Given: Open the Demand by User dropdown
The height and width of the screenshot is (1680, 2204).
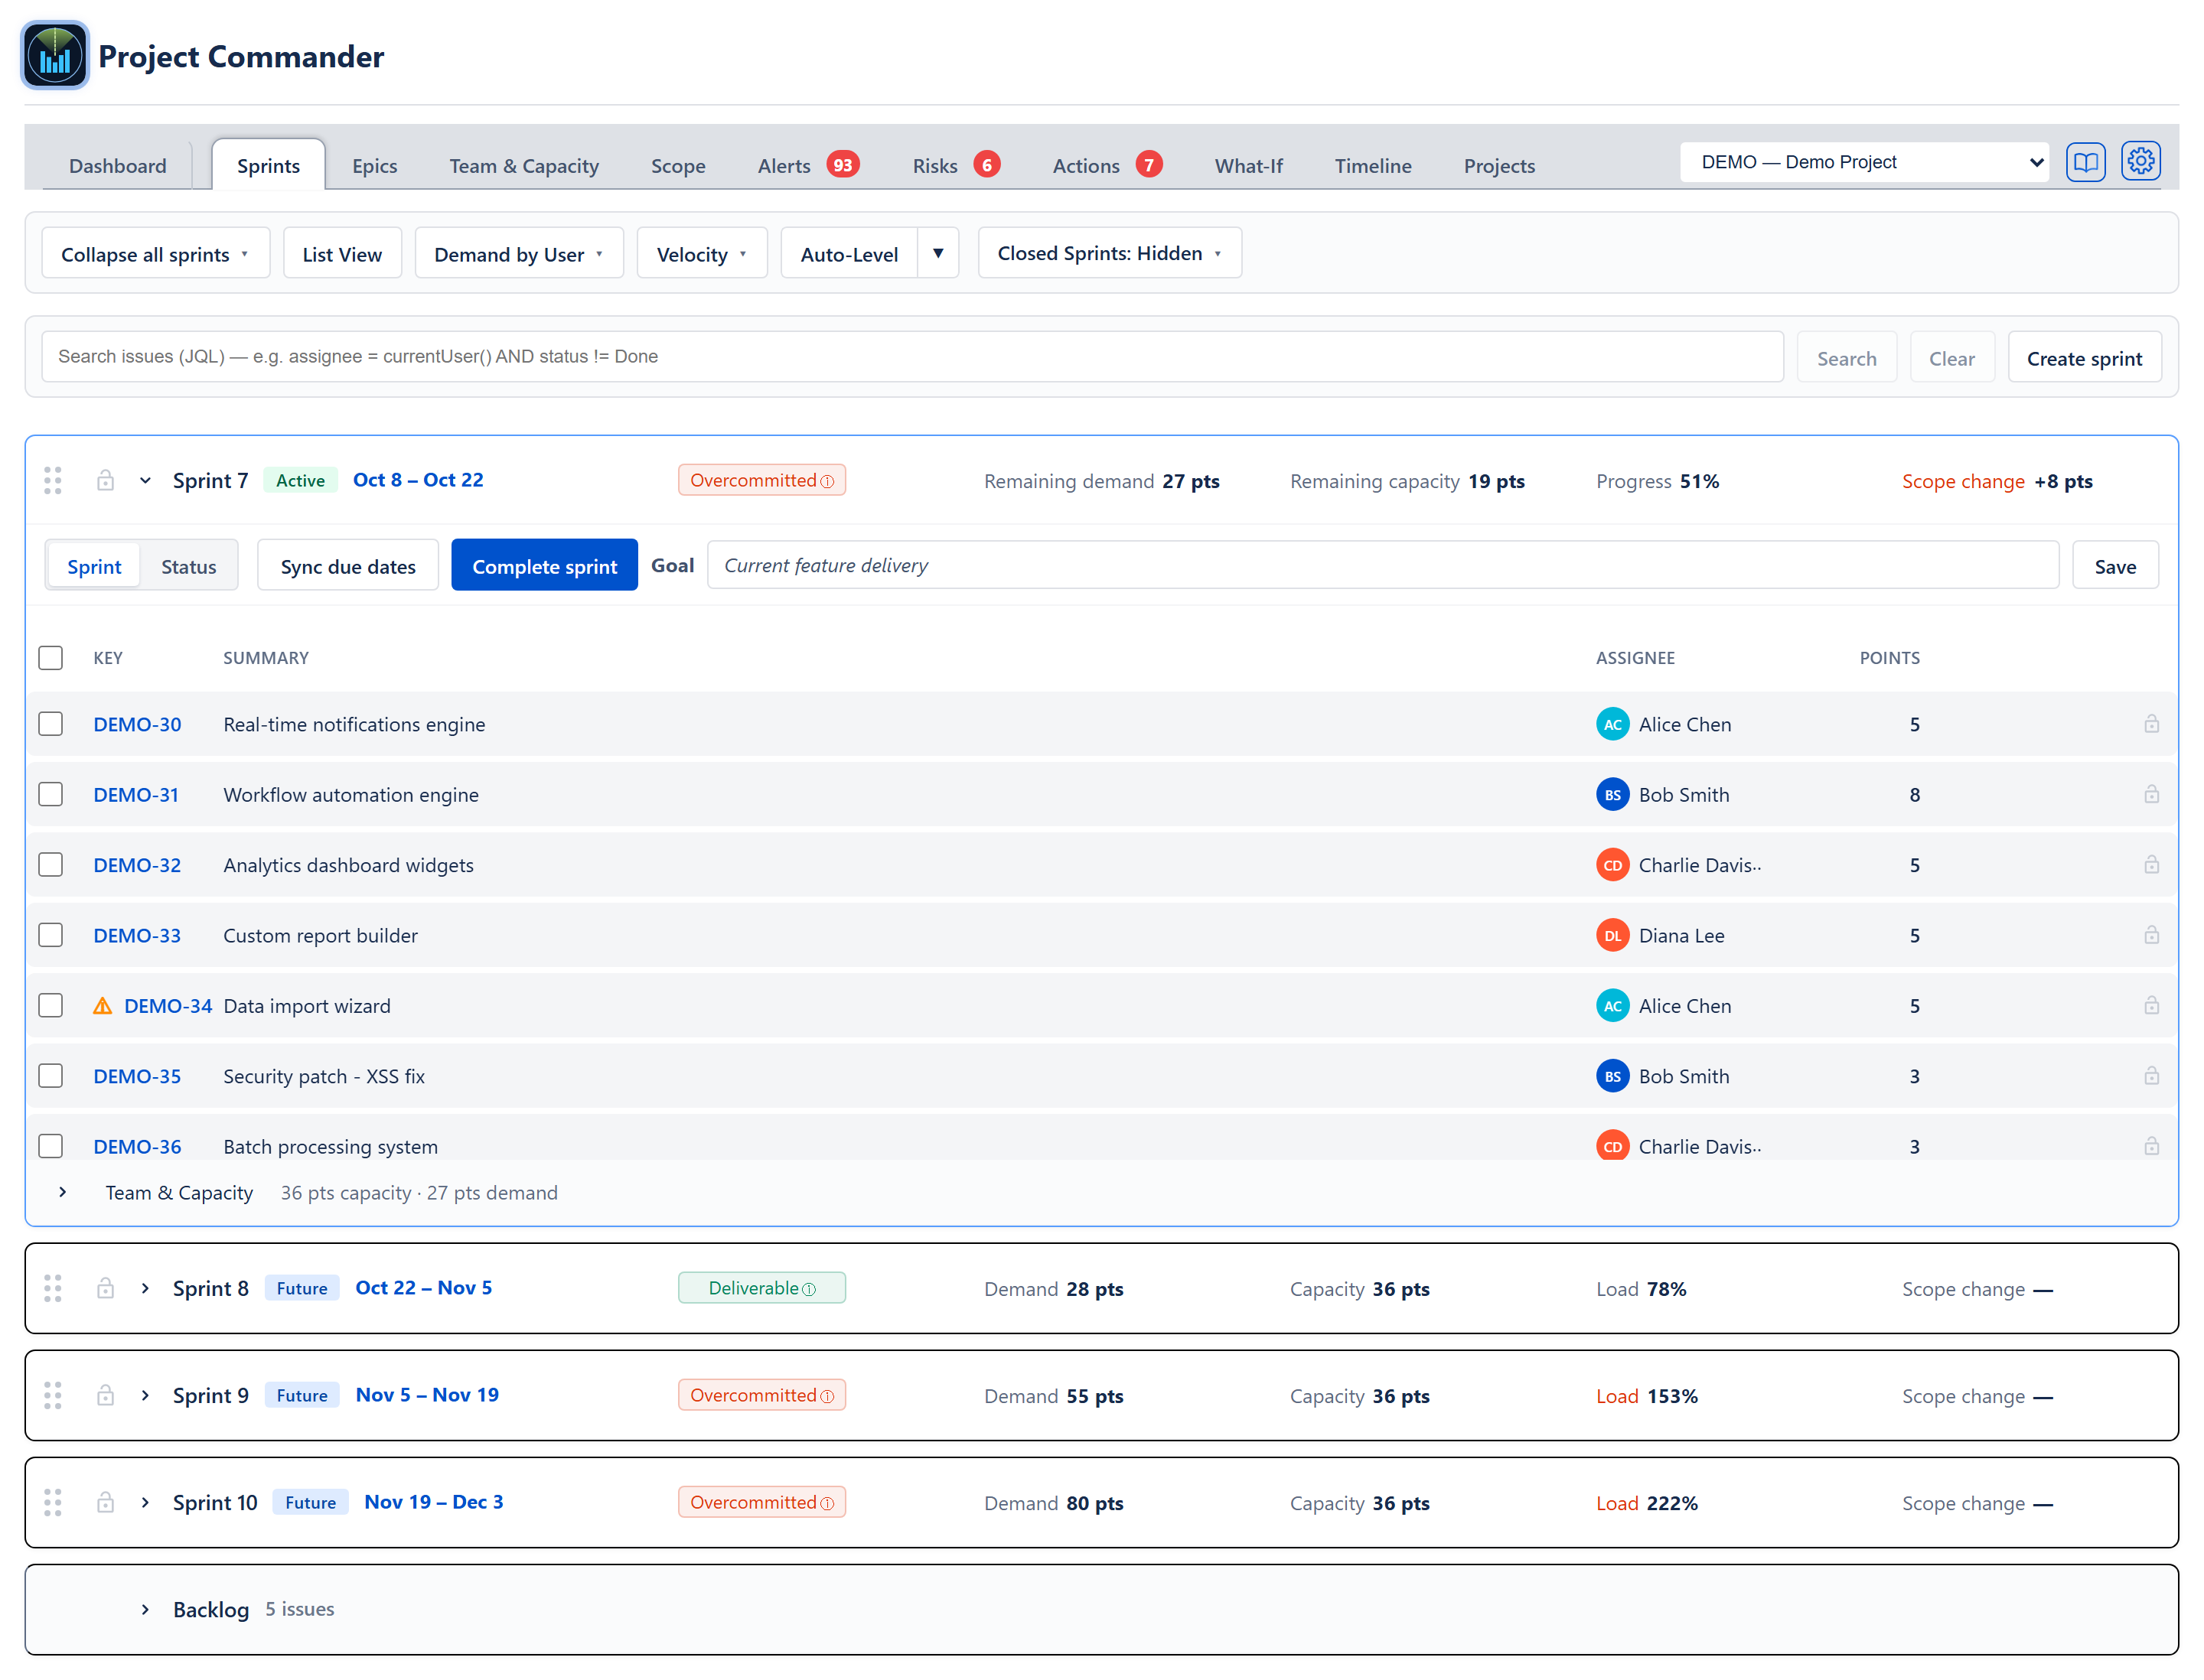Looking at the screenshot, I should click(518, 254).
